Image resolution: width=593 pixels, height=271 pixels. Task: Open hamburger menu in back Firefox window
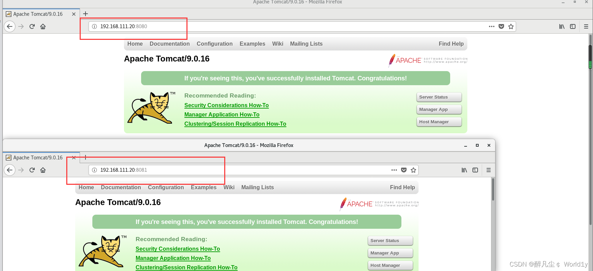coord(586,26)
